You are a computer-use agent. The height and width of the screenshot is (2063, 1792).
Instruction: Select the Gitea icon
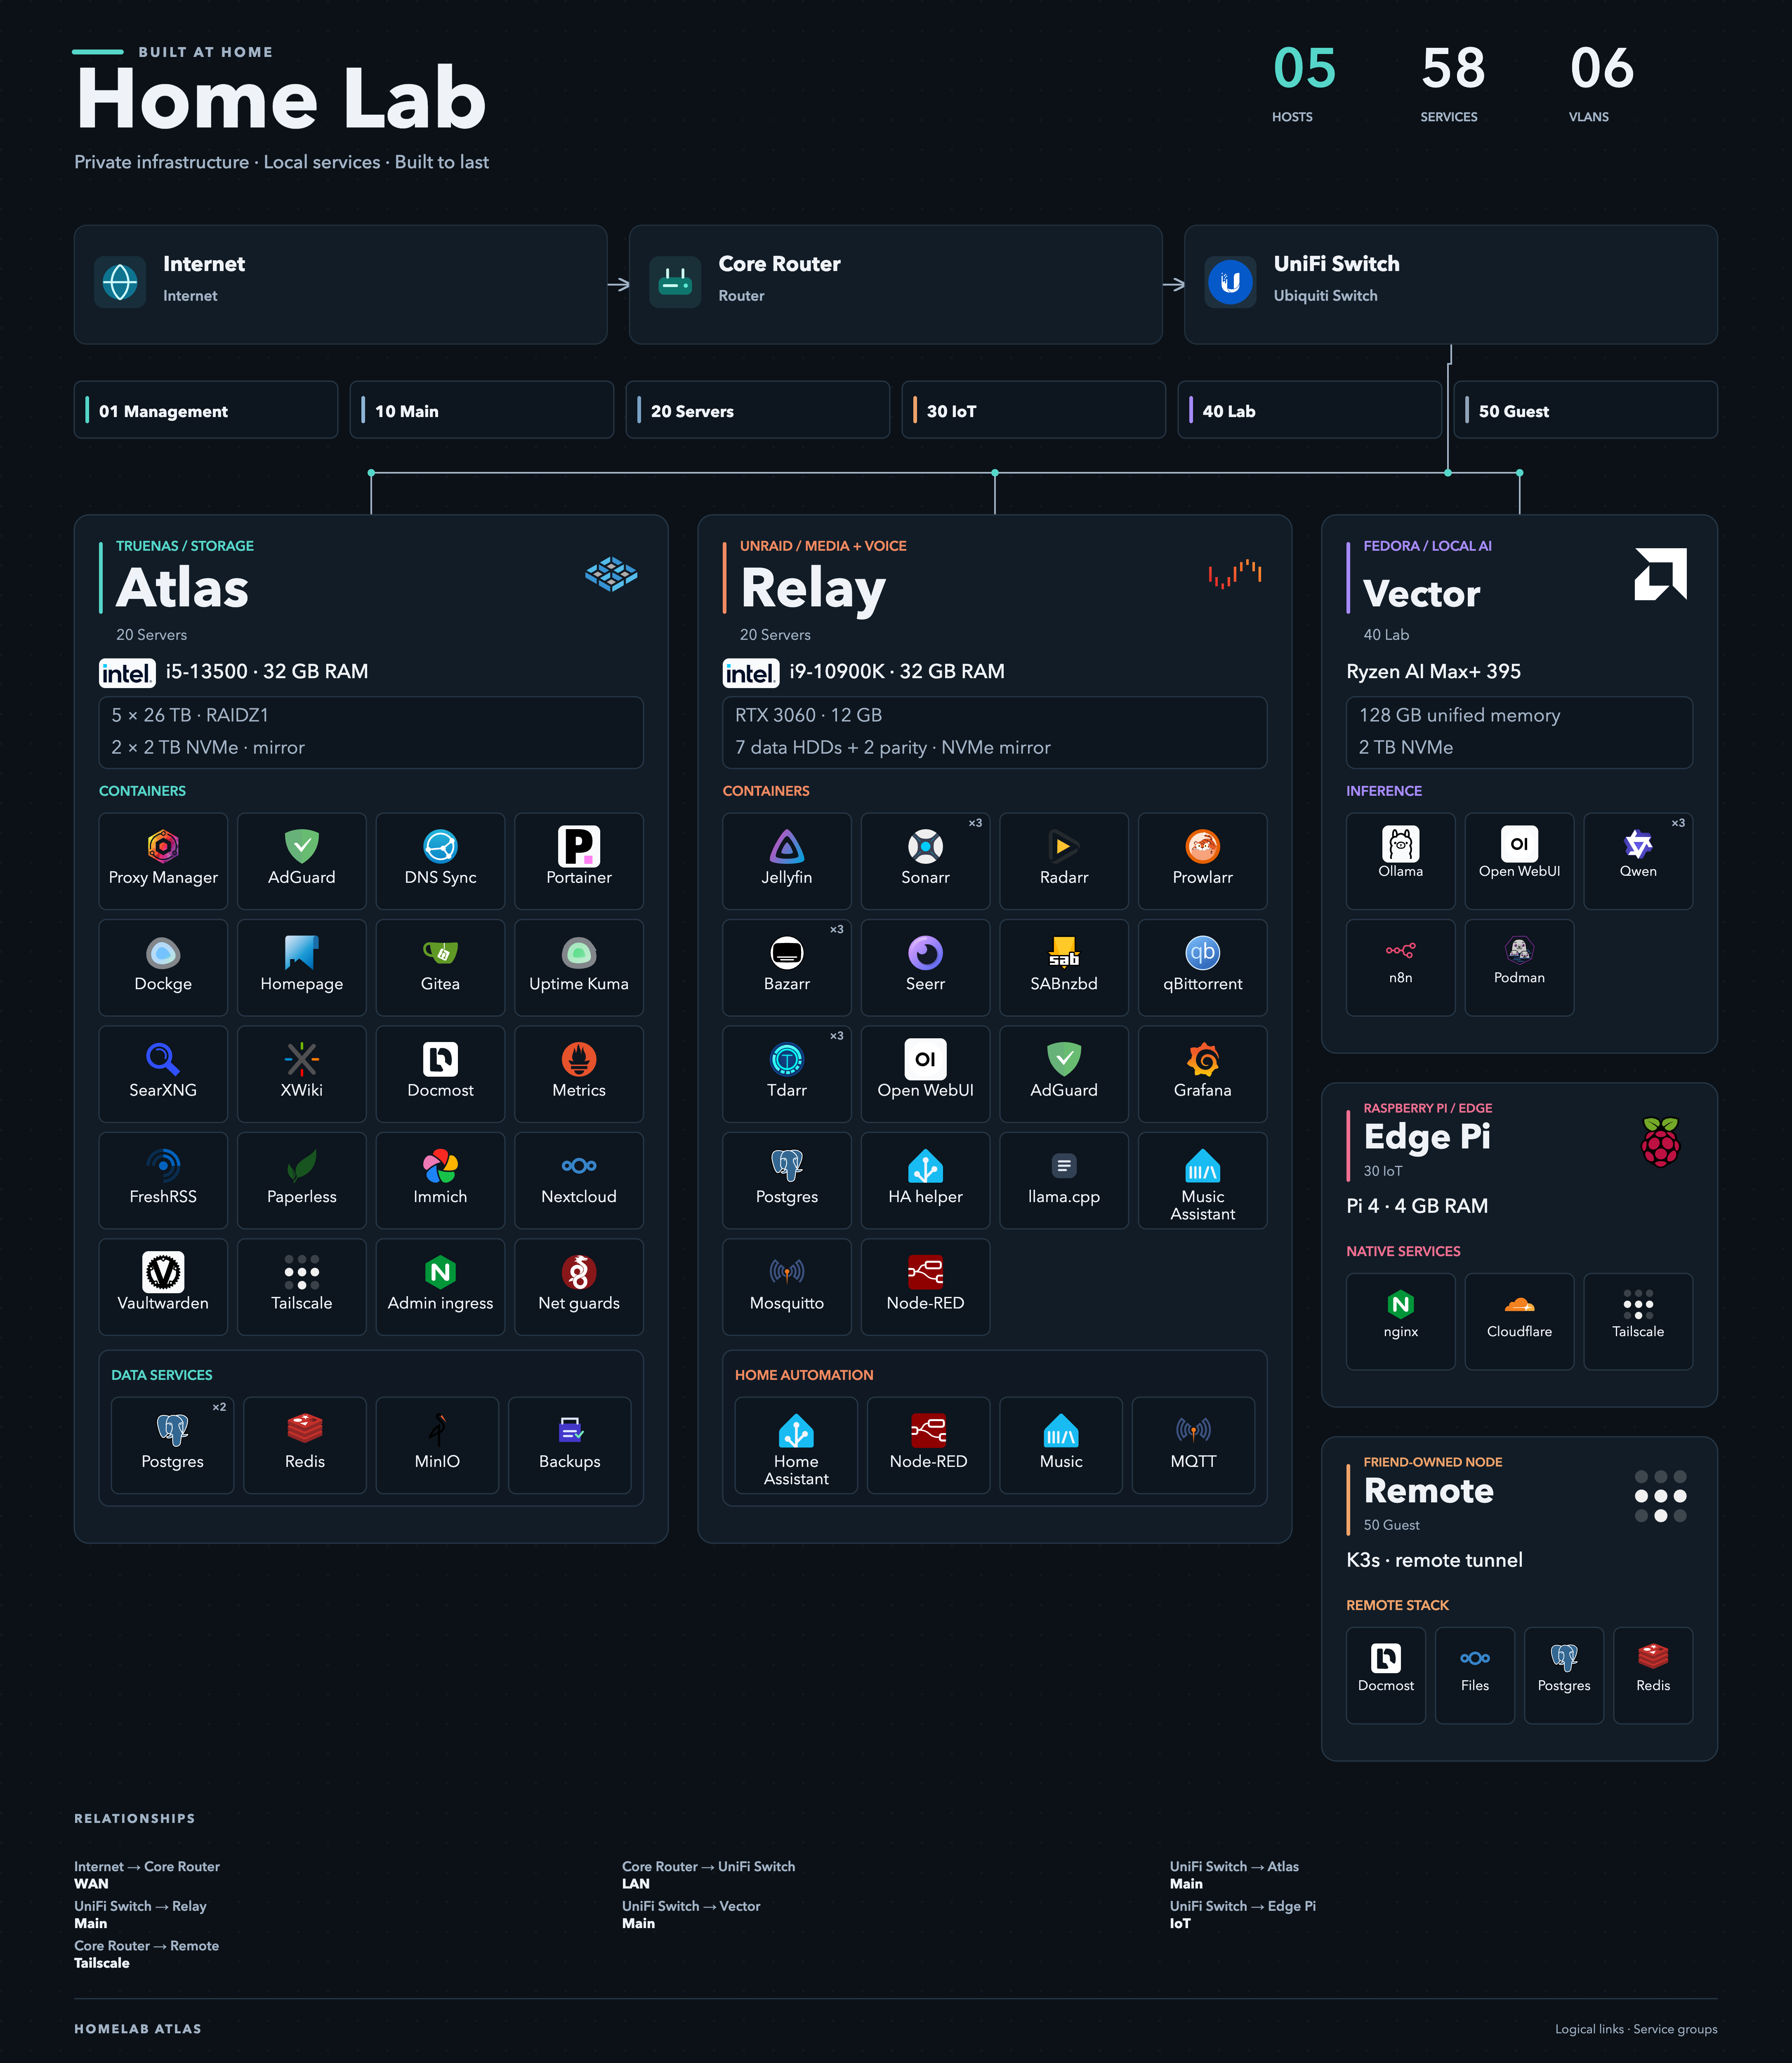(440, 952)
